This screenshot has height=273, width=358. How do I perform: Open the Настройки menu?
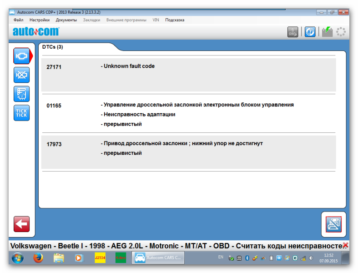coord(40,20)
